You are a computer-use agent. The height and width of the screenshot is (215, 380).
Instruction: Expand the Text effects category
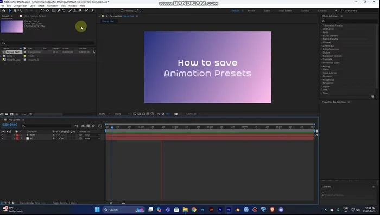click(321, 90)
